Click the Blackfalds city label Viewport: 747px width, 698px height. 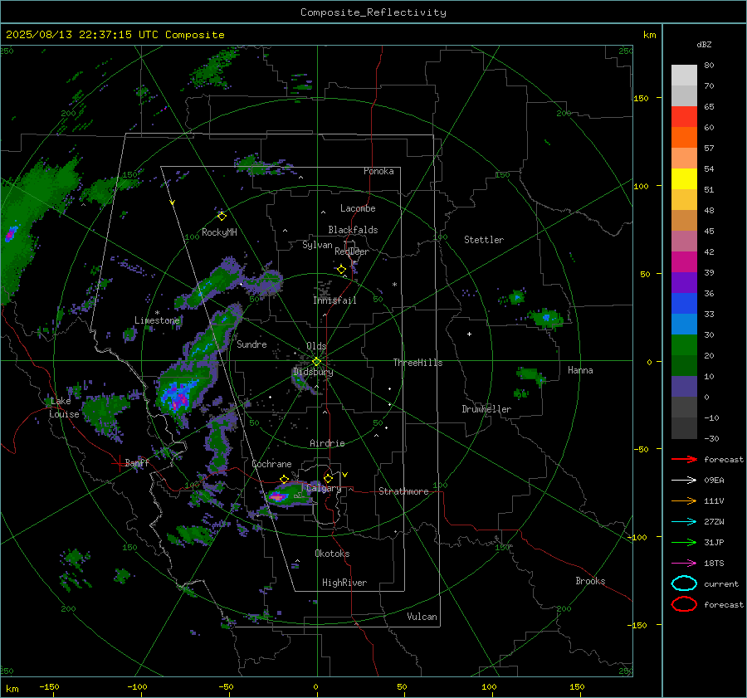coord(353,230)
